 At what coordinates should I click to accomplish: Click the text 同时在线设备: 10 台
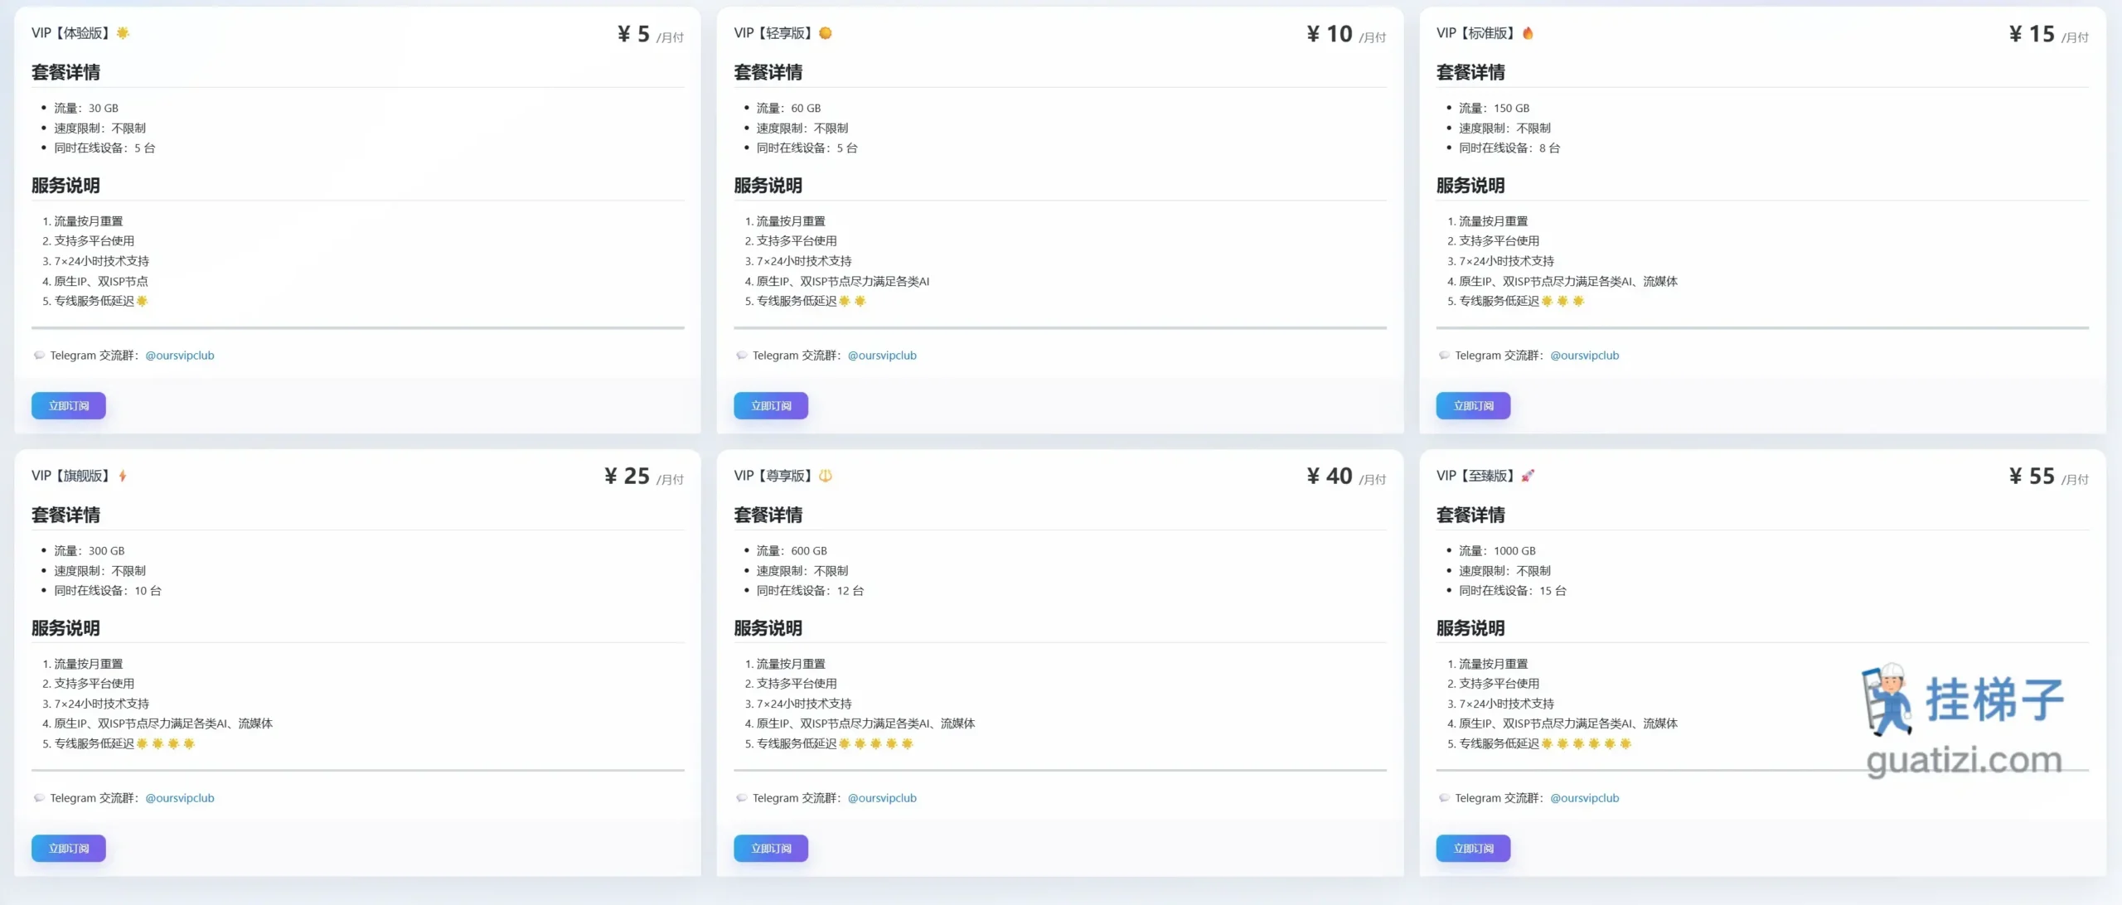pyautogui.click(x=108, y=591)
